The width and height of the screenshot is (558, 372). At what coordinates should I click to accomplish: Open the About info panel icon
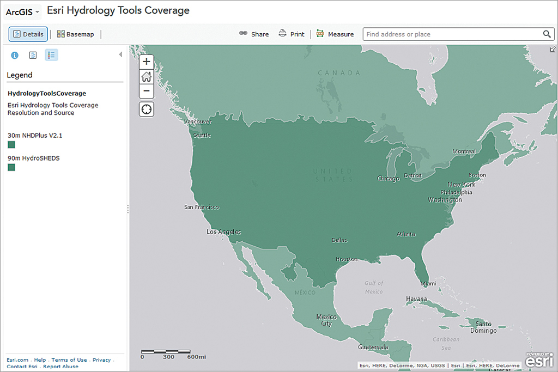[x=15, y=55]
